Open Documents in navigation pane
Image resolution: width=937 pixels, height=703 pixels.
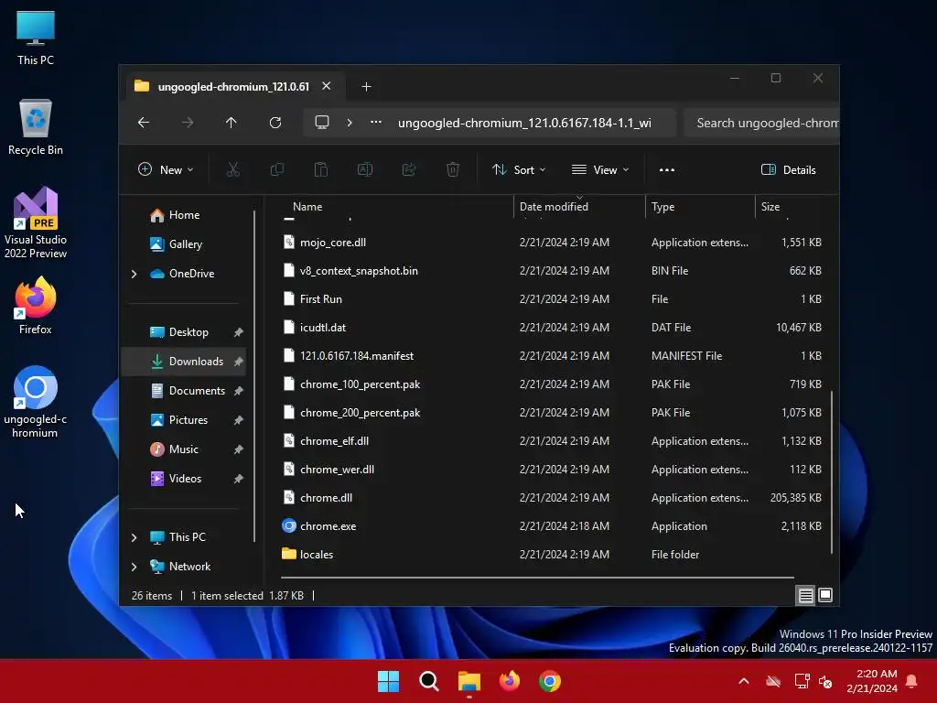coord(197,391)
